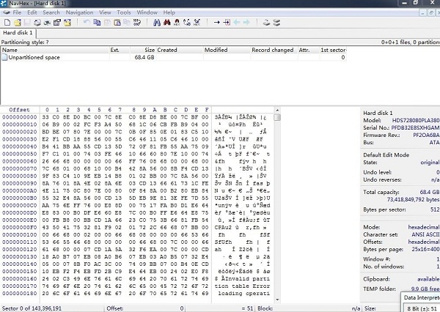Click Character set value ANSI ASCII
Screen dimensions: 440x312
point(425,234)
